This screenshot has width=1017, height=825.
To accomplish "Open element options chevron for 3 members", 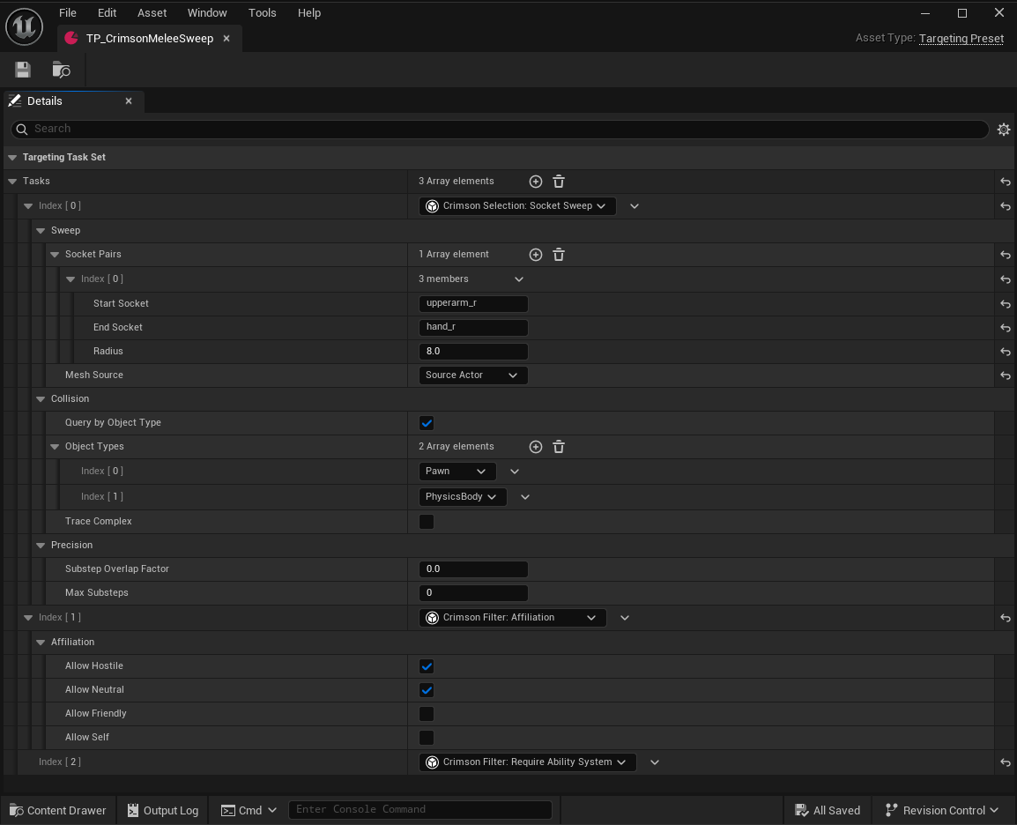I will pyautogui.click(x=519, y=279).
